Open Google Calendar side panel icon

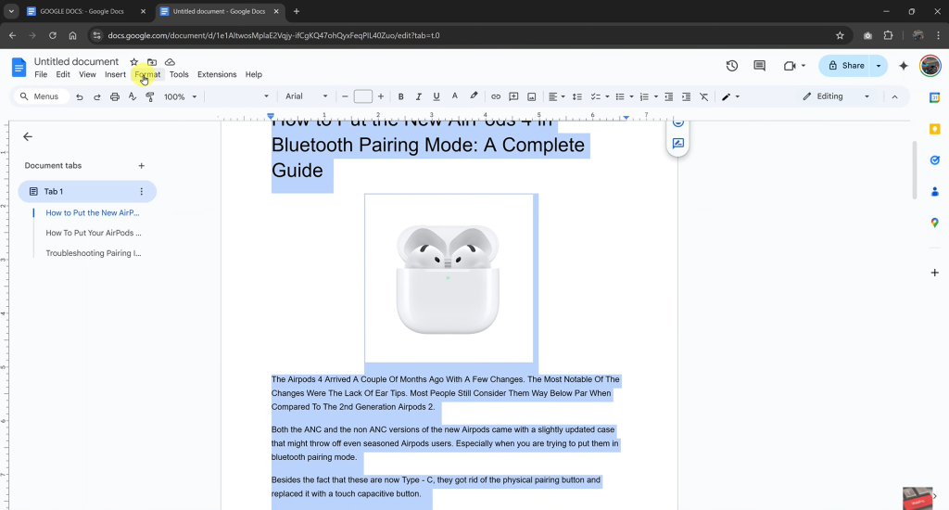click(x=934, y=97)
